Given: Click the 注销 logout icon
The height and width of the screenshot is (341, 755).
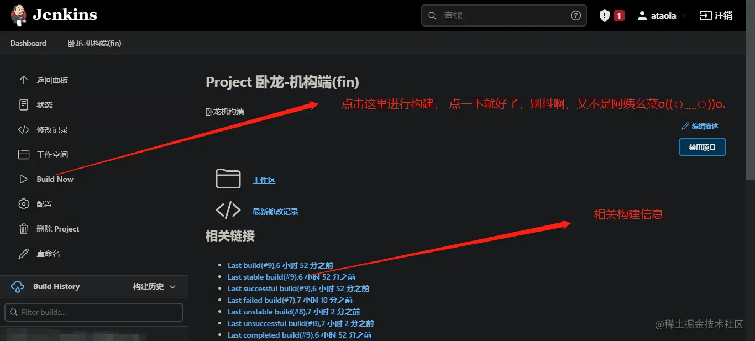Looking at the screenshot, I should [705, 15].
